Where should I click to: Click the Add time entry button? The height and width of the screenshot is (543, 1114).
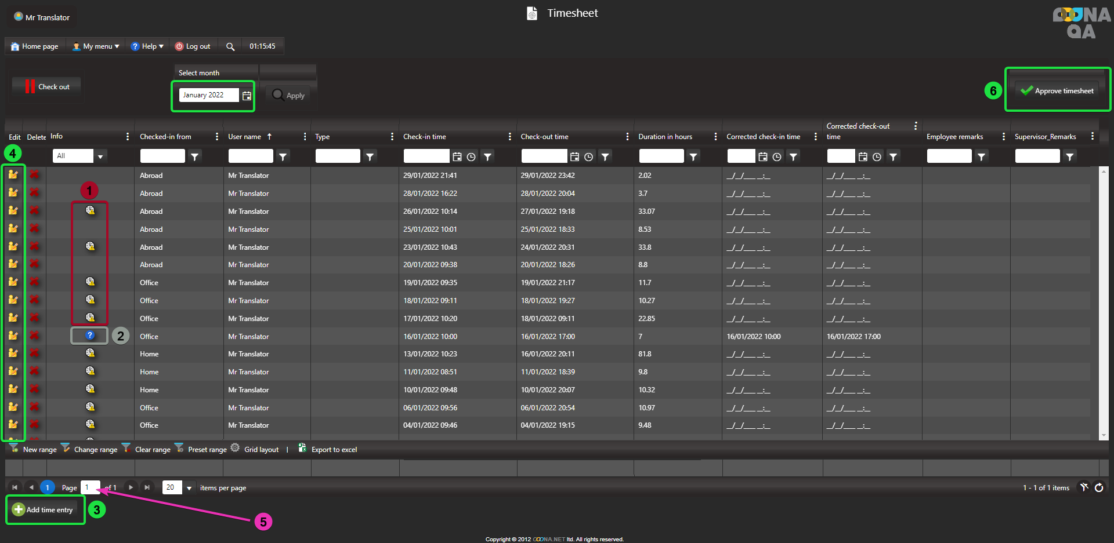click(44, 510)
